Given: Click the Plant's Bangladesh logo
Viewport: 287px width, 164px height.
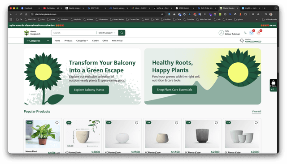Looking at the screenshot, I should point(32,33).
